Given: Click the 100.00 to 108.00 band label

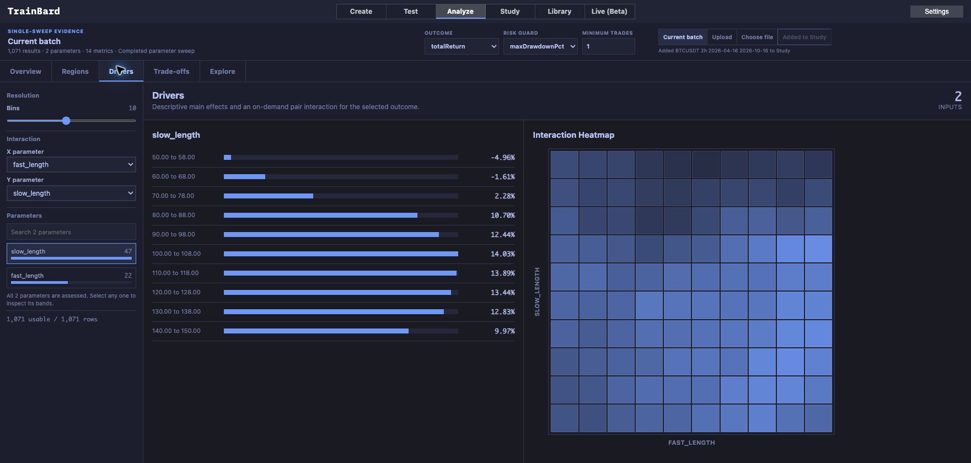Looking at the screenshot, I should click(176, 254).
